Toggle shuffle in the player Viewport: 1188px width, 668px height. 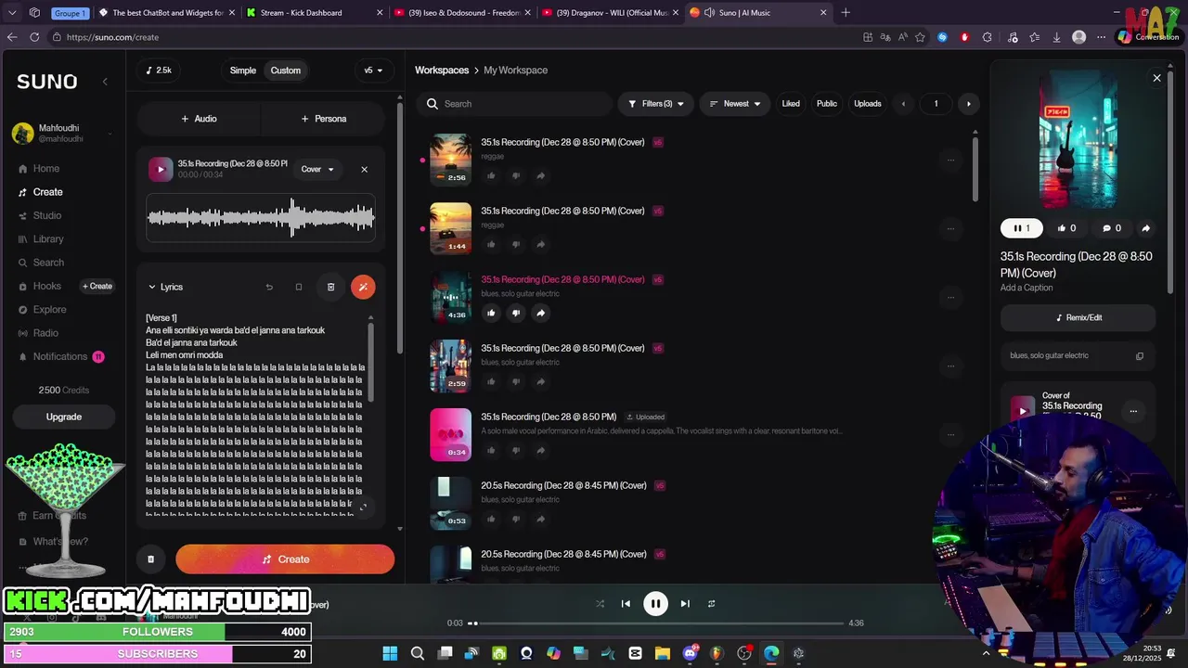[600, 604]
